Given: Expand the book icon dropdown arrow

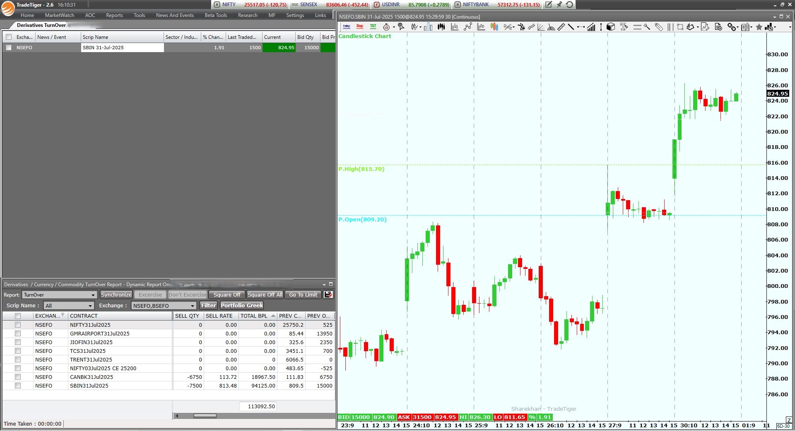Looking at the screenshot, I should (751, 27).
